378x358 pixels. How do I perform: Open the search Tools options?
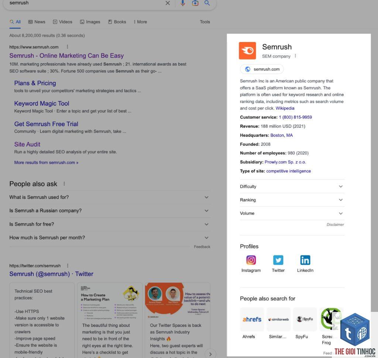[205, 22]
